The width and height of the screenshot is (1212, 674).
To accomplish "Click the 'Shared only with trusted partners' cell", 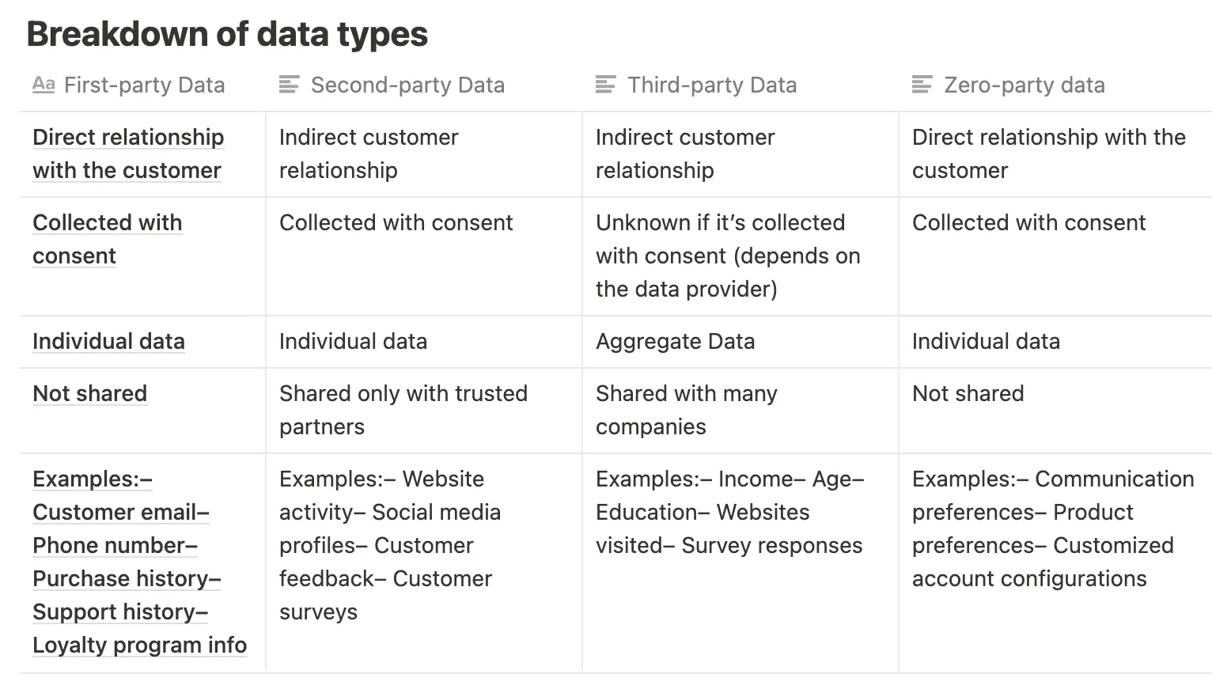I will pos(424,411).
